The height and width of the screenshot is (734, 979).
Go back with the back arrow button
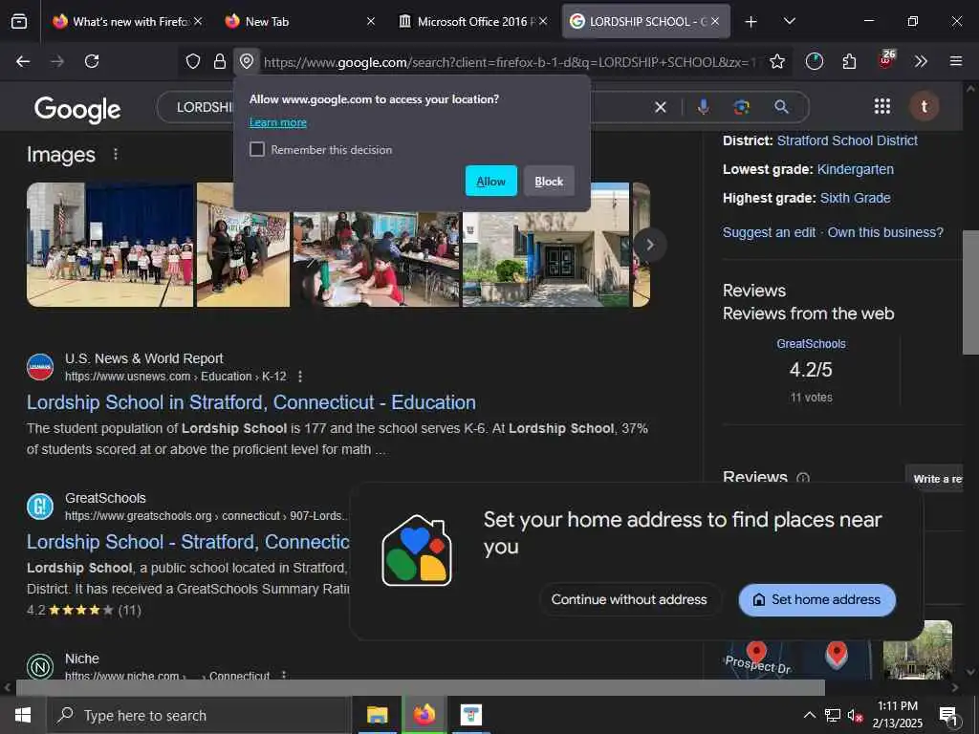click(x=23, y=61)
